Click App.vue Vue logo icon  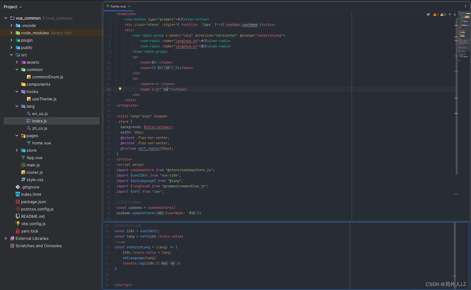[x=23, y=158]
